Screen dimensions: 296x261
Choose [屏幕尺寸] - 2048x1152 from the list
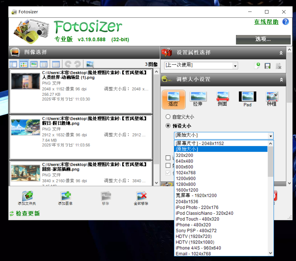pyautogui.click(x=221, y=143)
